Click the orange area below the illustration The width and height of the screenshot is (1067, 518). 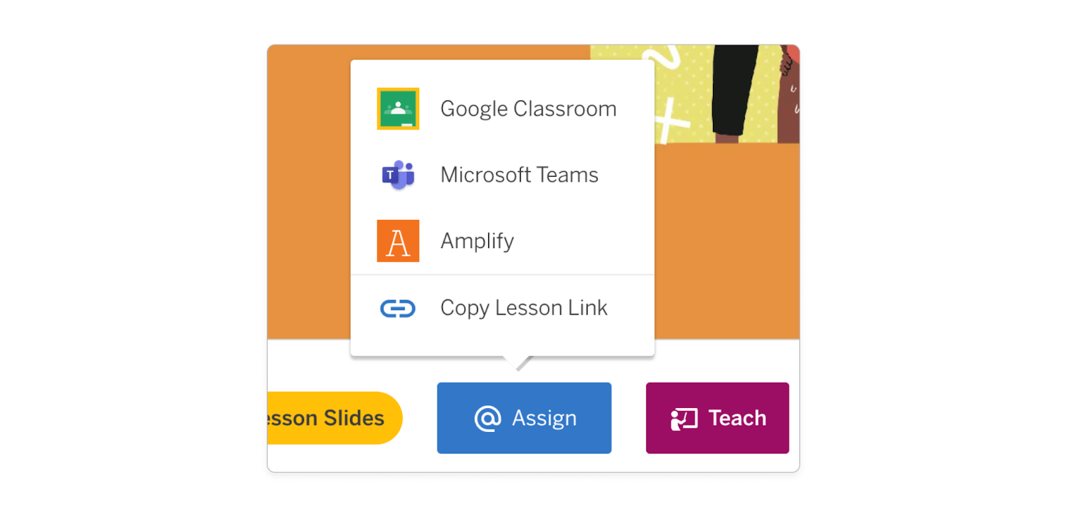click(727, 240)
